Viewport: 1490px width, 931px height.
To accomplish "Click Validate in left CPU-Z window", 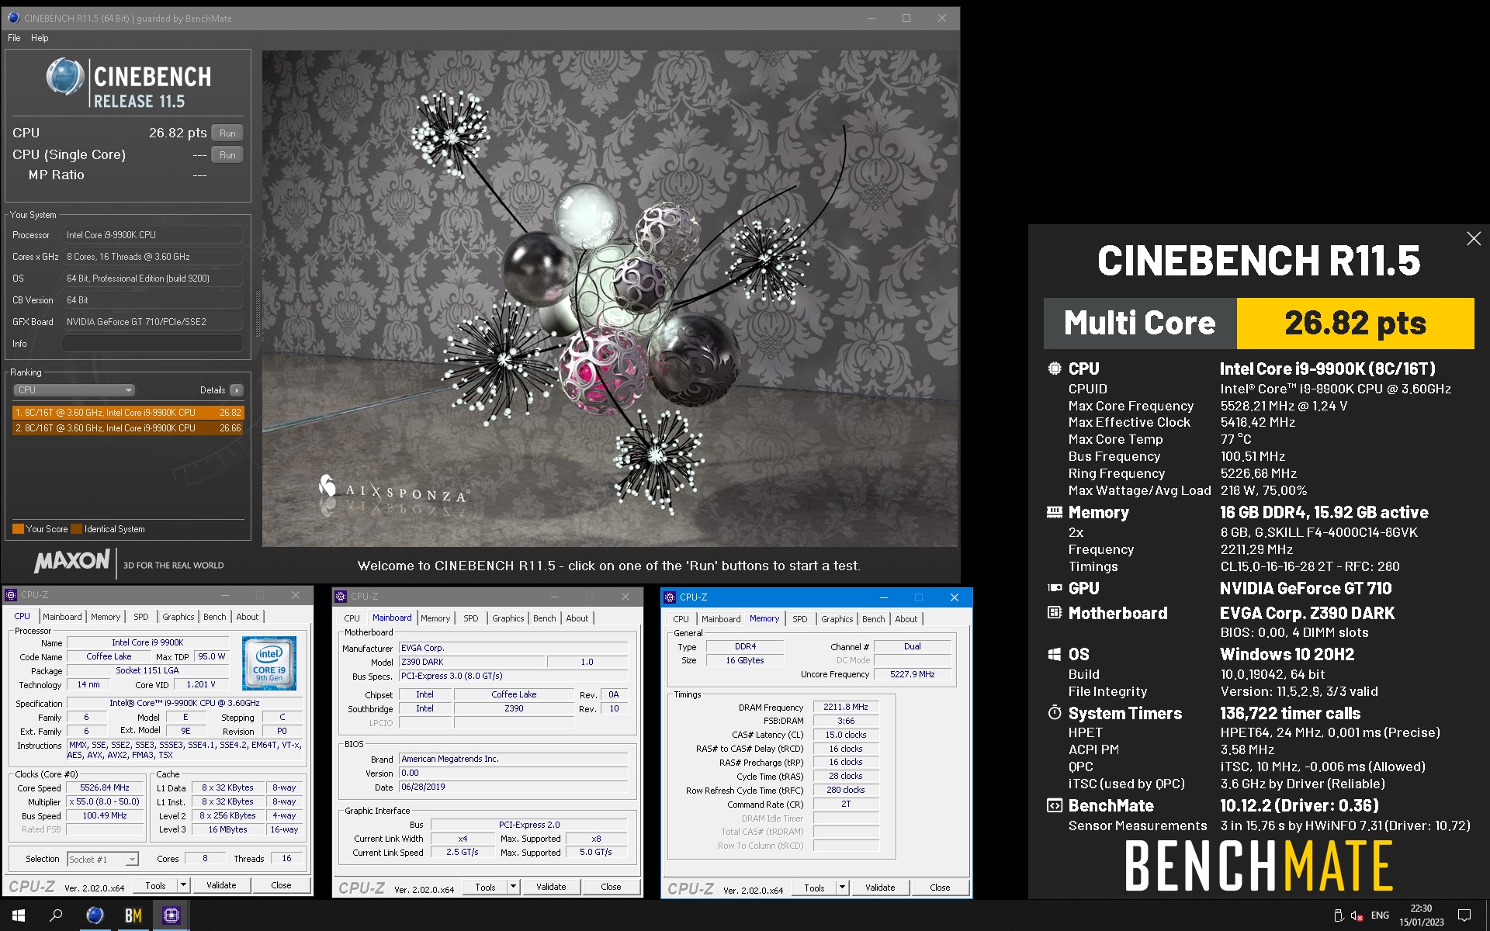I will click(x=221, y=885).
